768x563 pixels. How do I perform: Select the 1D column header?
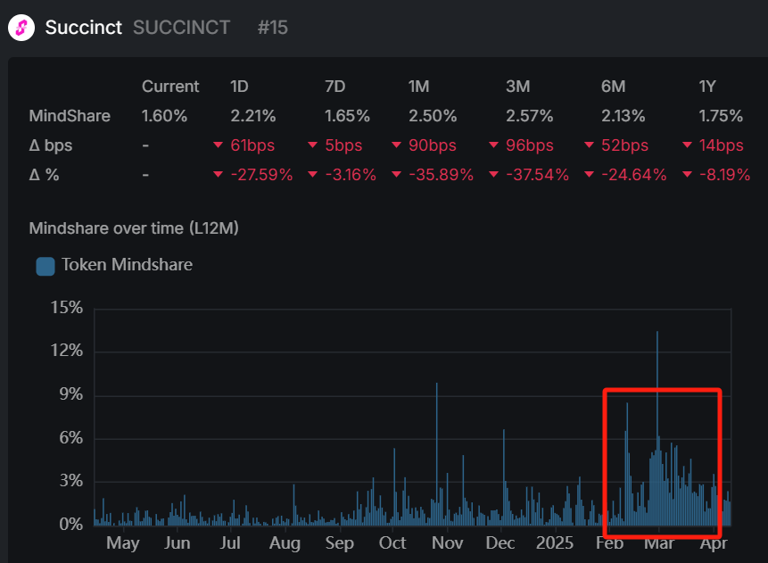pyautogui.click(x=239, y=87)
